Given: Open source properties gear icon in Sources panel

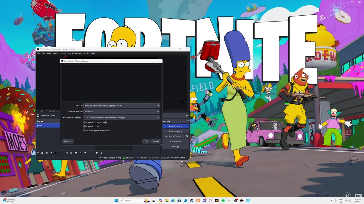Looking at the screenshot, I should click(x=76, y=153).
